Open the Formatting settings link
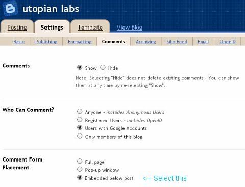Image resolution: width=245 pixels, height=187 pixels. (x=80, y=42)
